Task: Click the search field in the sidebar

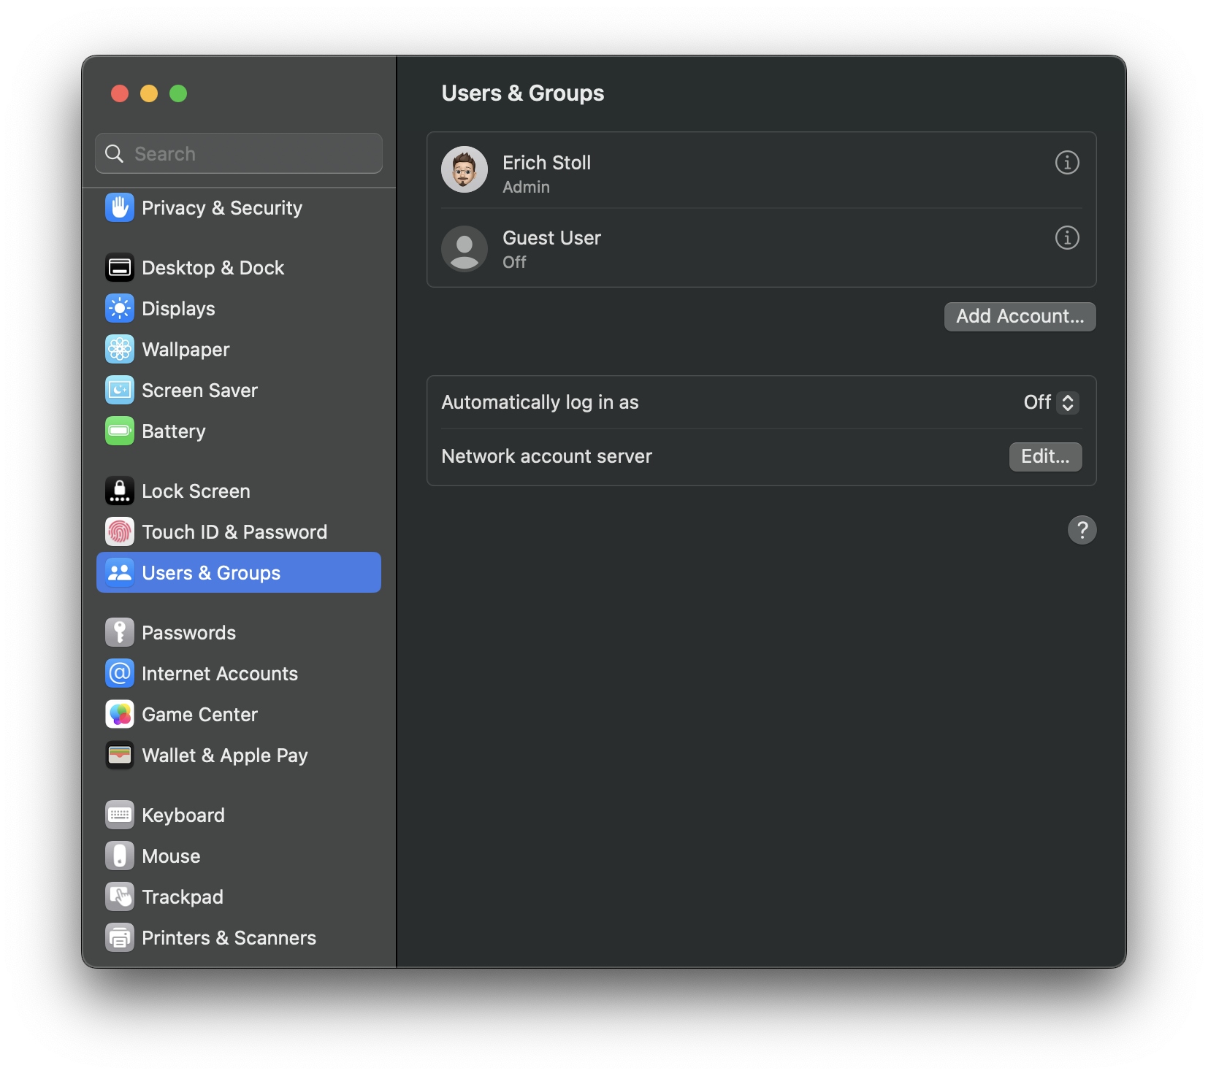Action: point(238,153)
